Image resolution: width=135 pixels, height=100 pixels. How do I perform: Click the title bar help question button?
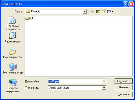click(125, 4)
